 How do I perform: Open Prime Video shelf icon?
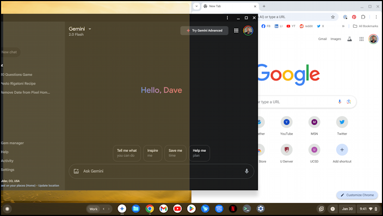pyautogui.click(x=219, y=209)
